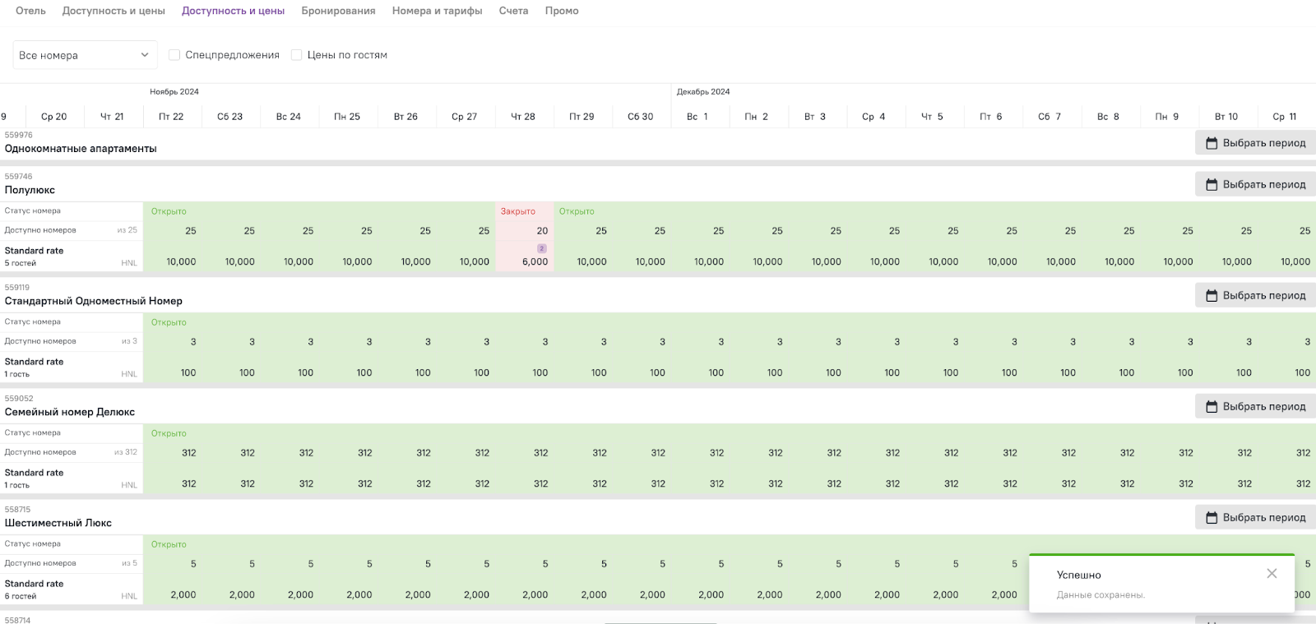Click the Семейный номер Делюкс title
Viewport: 1316px width, 624px height.
pyautogui.click(x=70, y=412)
